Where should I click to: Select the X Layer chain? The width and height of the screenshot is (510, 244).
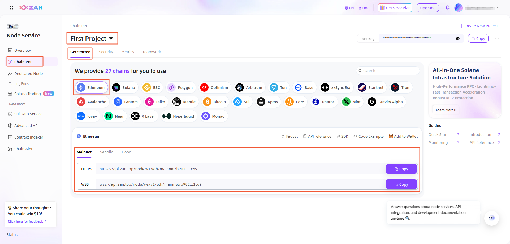(144, 116)
